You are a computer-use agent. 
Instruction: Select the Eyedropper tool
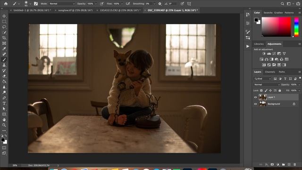(4, 49)
